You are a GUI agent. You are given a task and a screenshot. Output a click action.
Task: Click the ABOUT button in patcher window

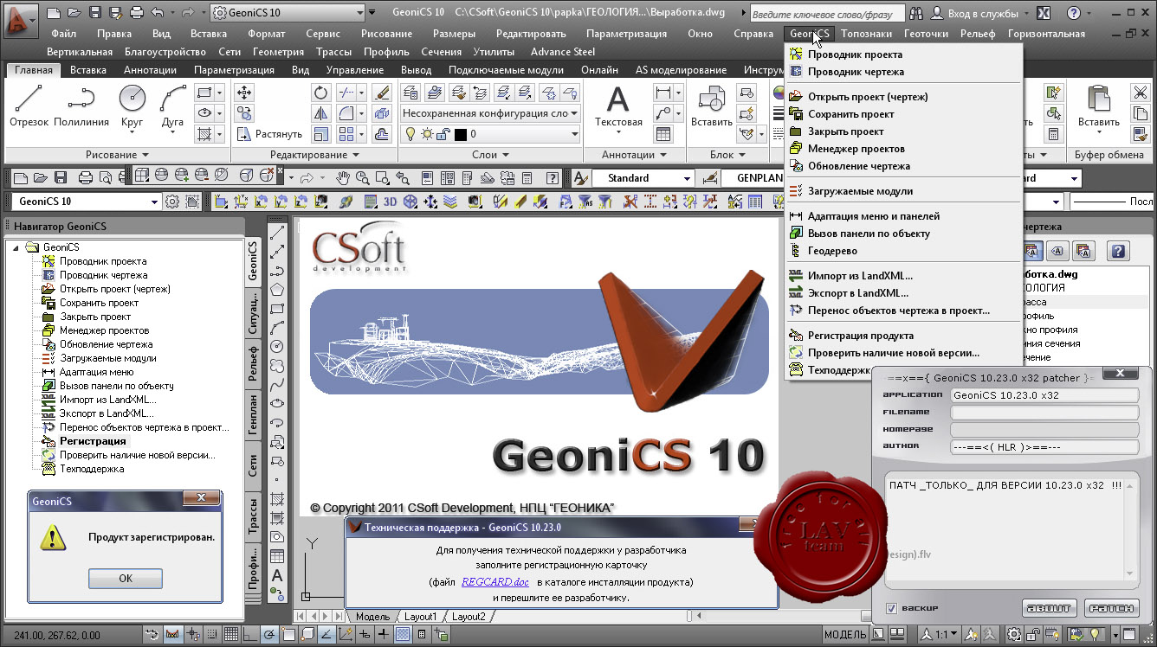[x=1049, y=608]
